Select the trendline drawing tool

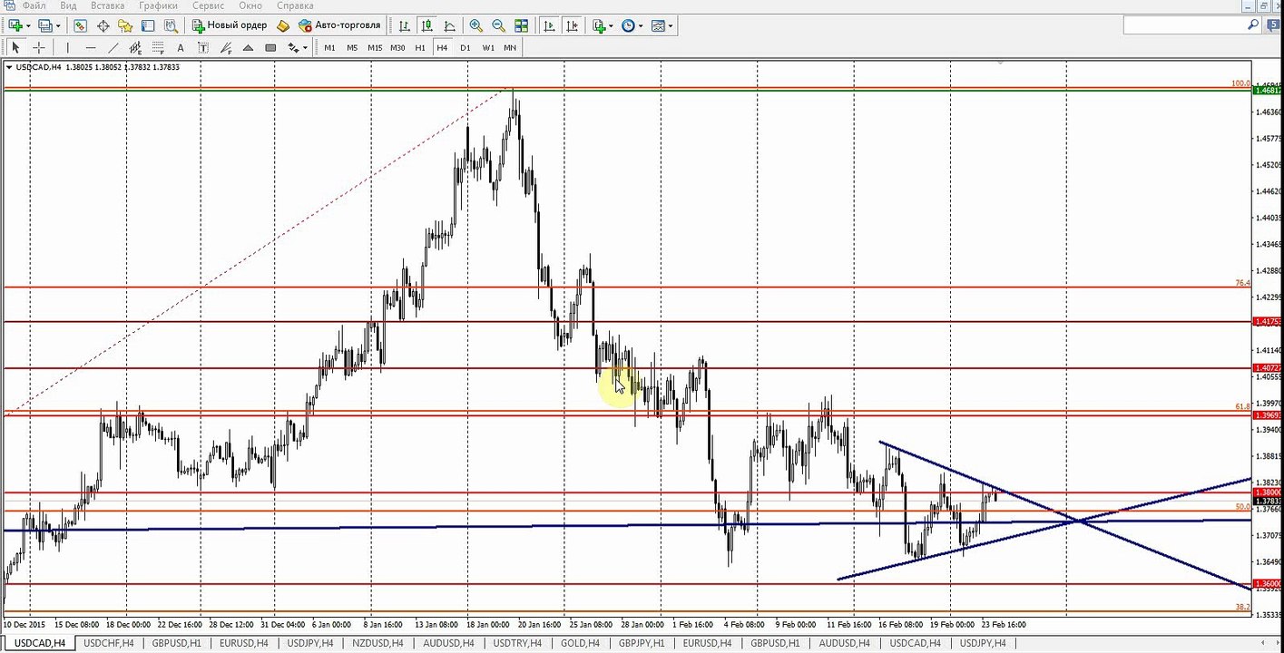(113, 47)
